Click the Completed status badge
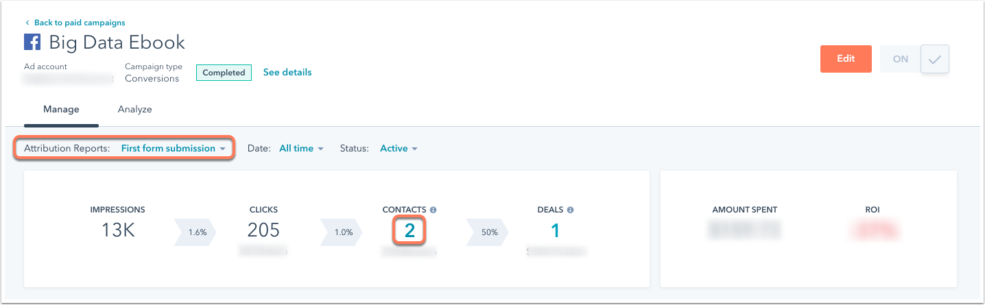The width and height of the screenshot is (985, 305). [x=224, y=73]
